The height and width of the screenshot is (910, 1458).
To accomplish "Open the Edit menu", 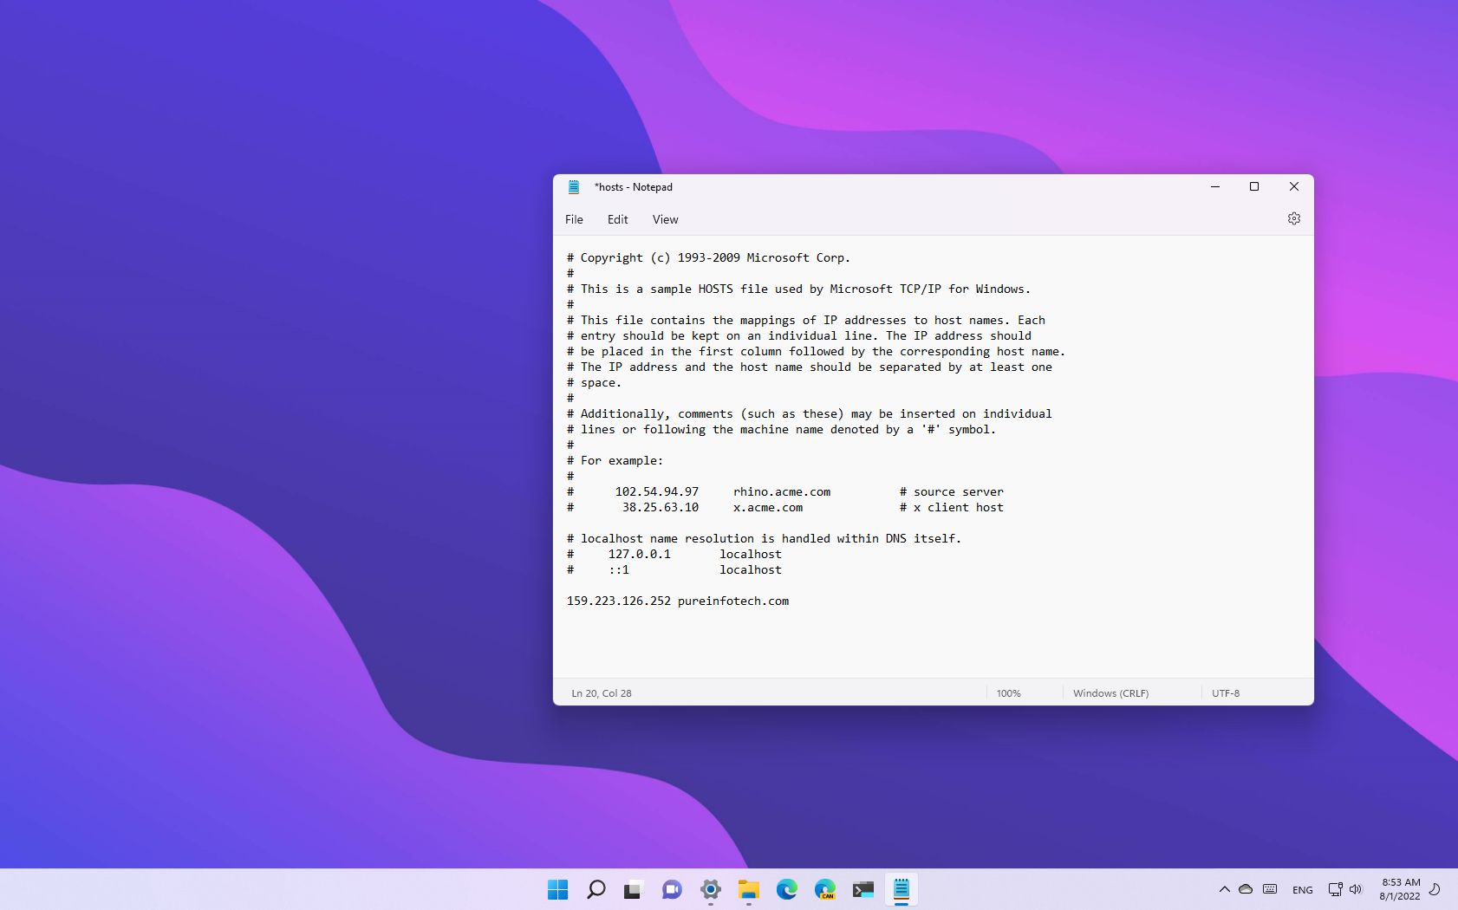I will [x=617, y=219].
